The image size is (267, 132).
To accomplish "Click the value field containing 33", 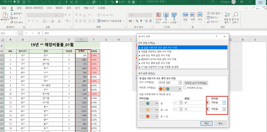I will [195, 109].
